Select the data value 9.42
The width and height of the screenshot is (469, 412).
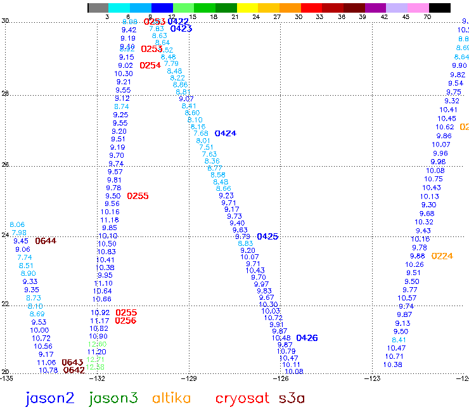tap(129, 30)
